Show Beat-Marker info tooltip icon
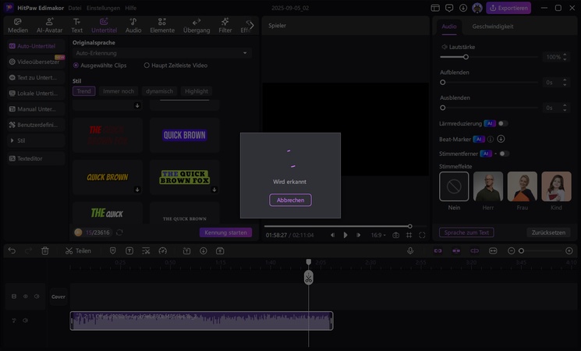This screenshot has width=581, height=351. coord(491,140)
